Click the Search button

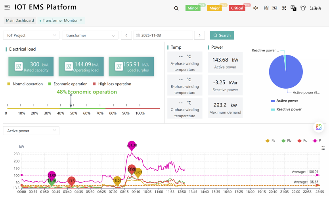click(x=222, y=35)
